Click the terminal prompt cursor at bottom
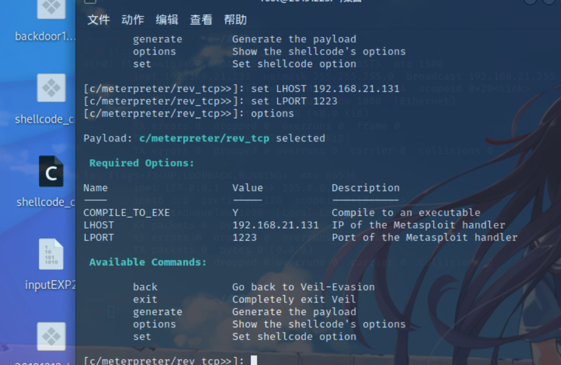Viewport: 561px width, 365px height. coord(254,360)
